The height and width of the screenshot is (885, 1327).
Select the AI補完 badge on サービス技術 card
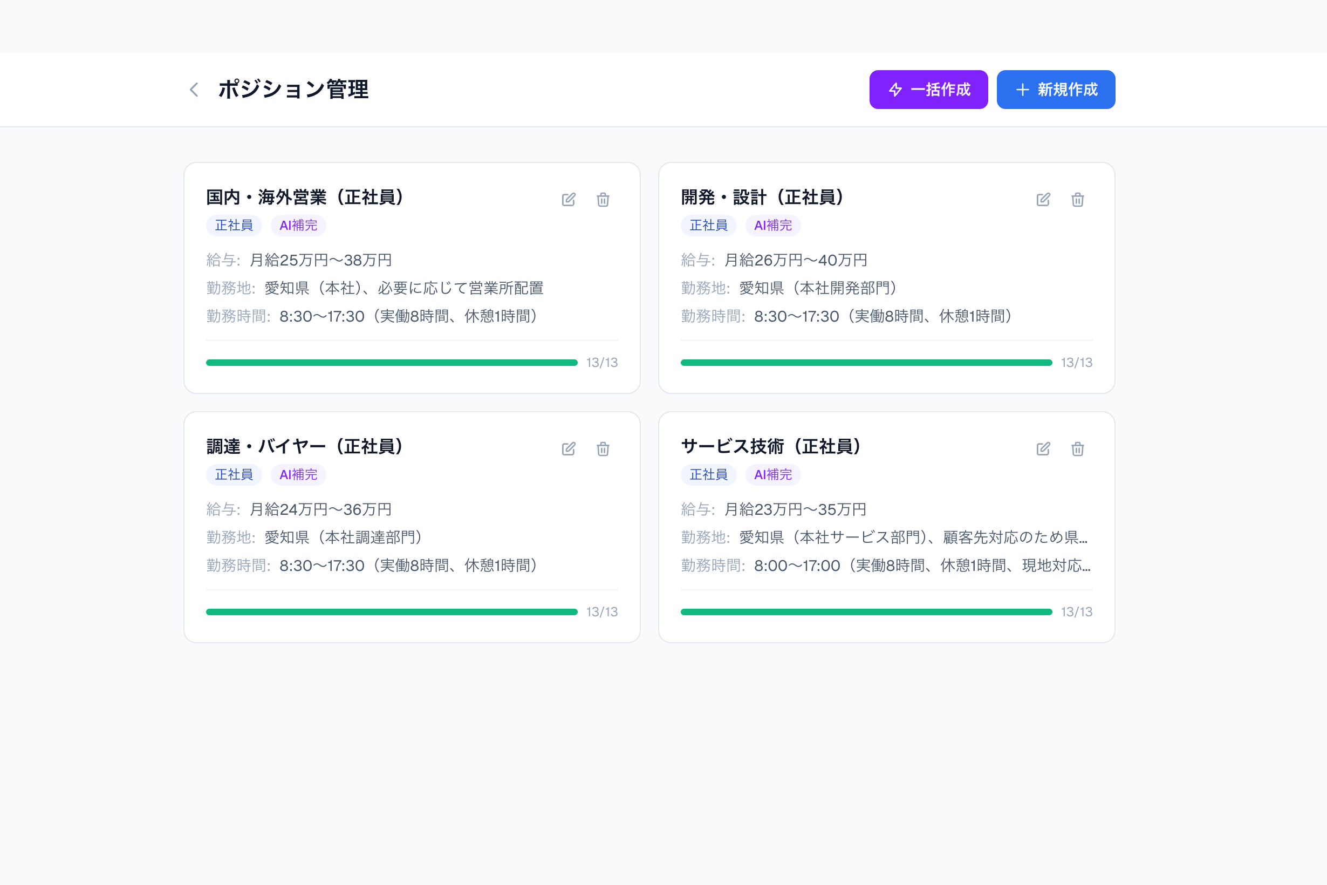pyautogui.click(x=773, y=475)
